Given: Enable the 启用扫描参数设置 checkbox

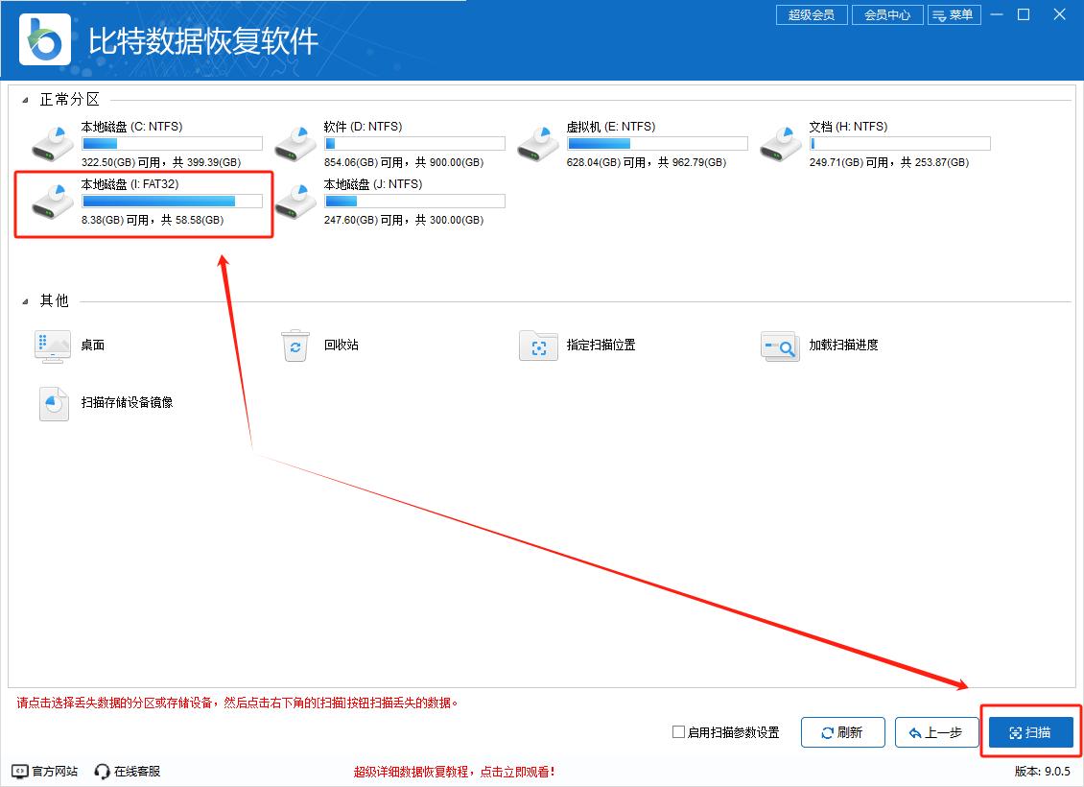Looking at the screenshot, I should tap(679, 732).
